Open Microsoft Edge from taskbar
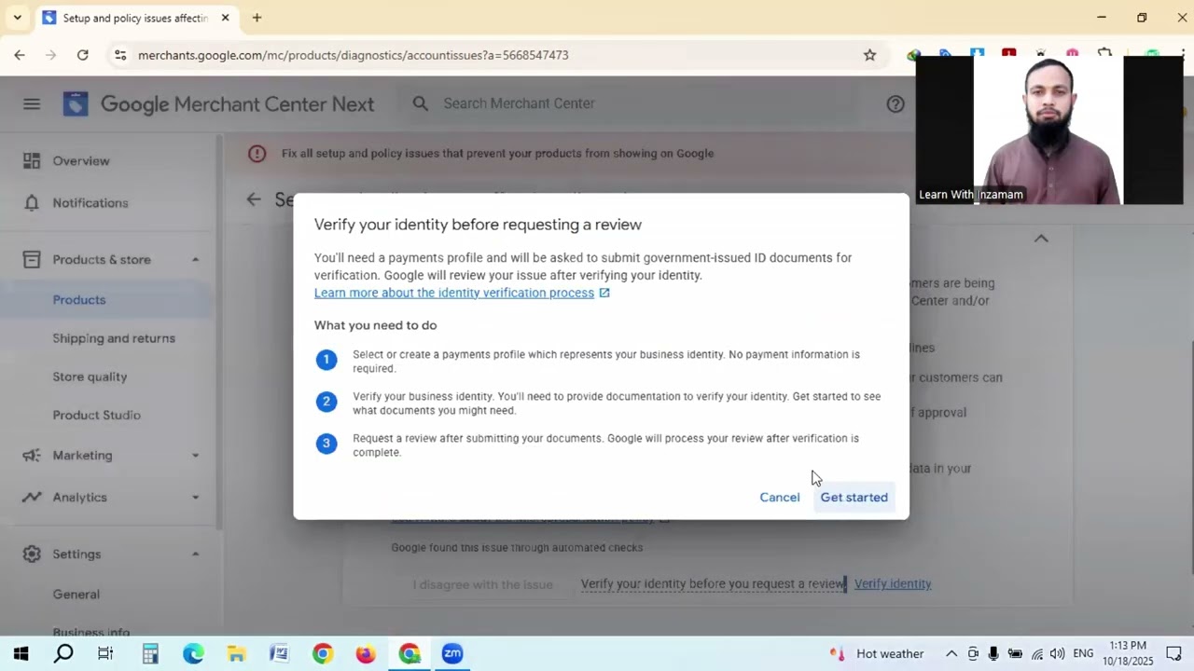This screenshot has width=1194, height=671. (193, 653)
